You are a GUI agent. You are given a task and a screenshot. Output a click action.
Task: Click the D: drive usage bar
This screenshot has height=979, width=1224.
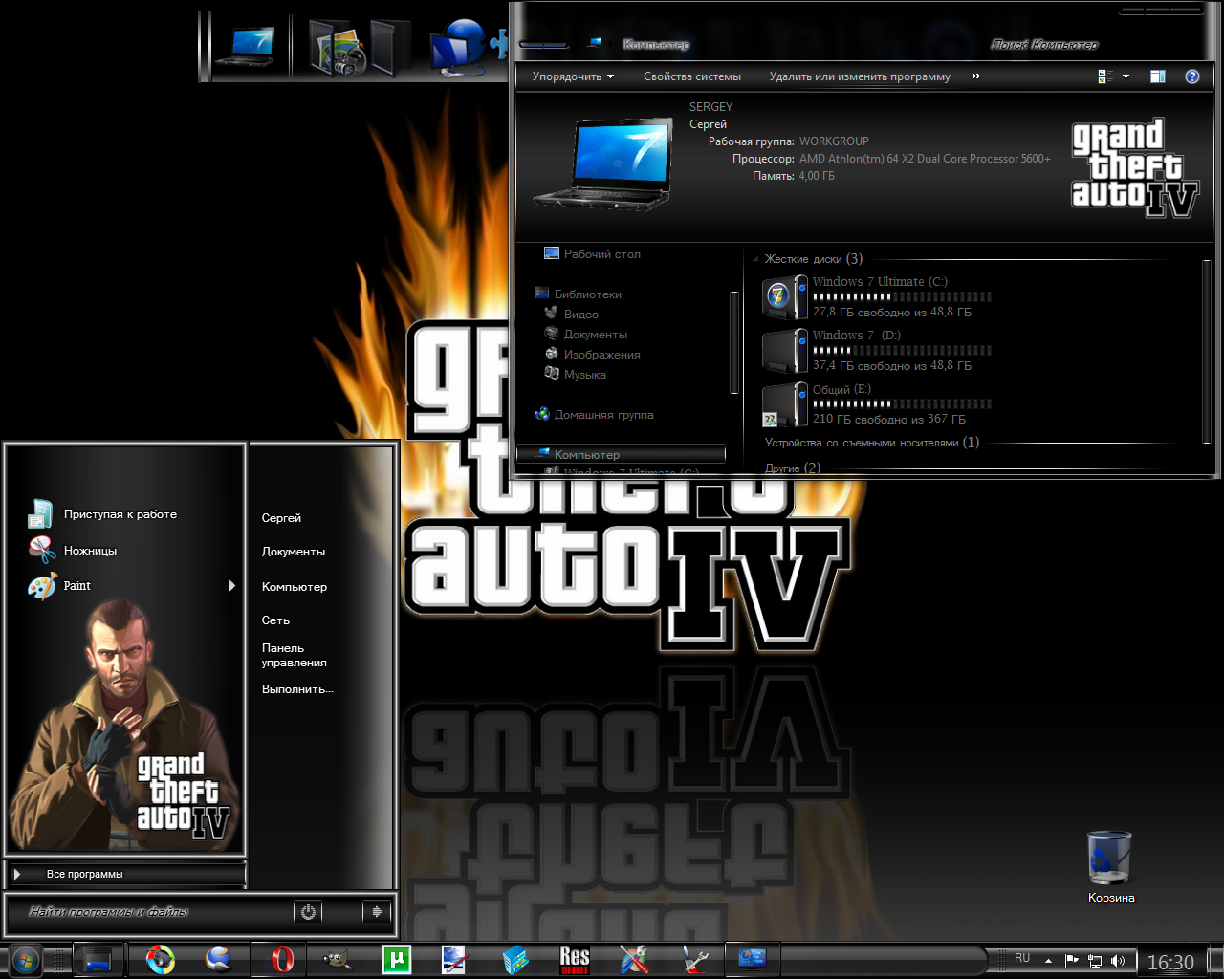point(902,351)
